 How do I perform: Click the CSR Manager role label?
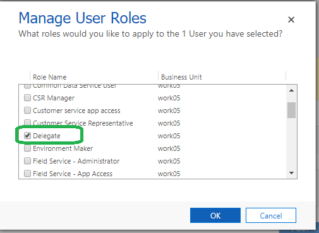54,98
